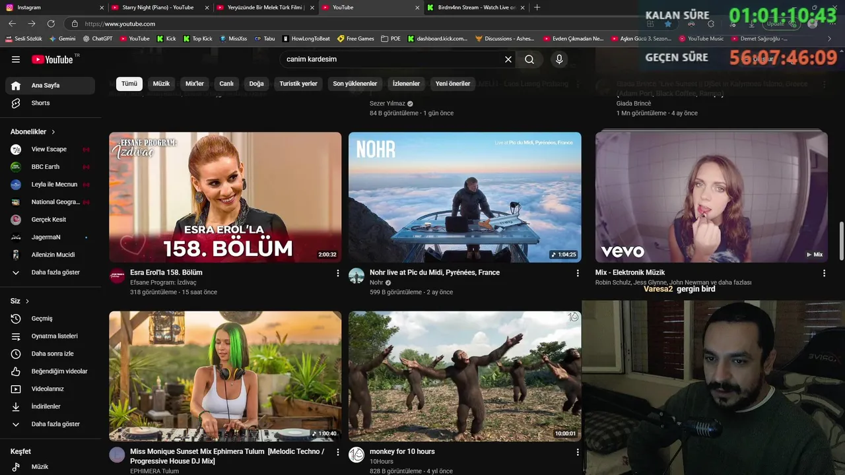This screenshot has width=845, height=475.
Task: Select the Doğa filter chip
Action: click(x=256, y=84)
